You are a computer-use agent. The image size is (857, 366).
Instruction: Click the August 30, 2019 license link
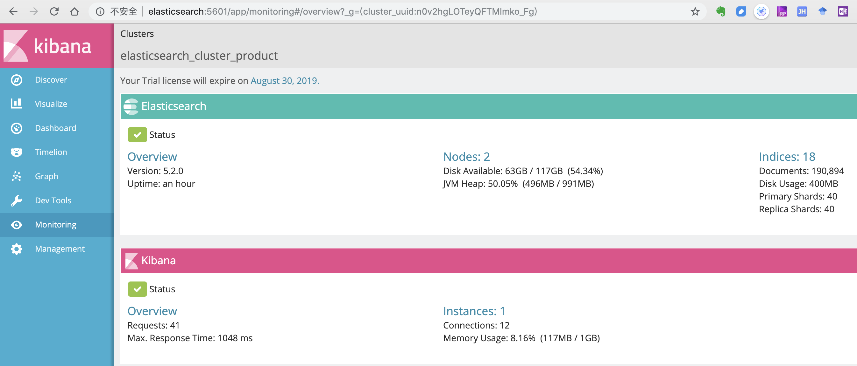285,81
